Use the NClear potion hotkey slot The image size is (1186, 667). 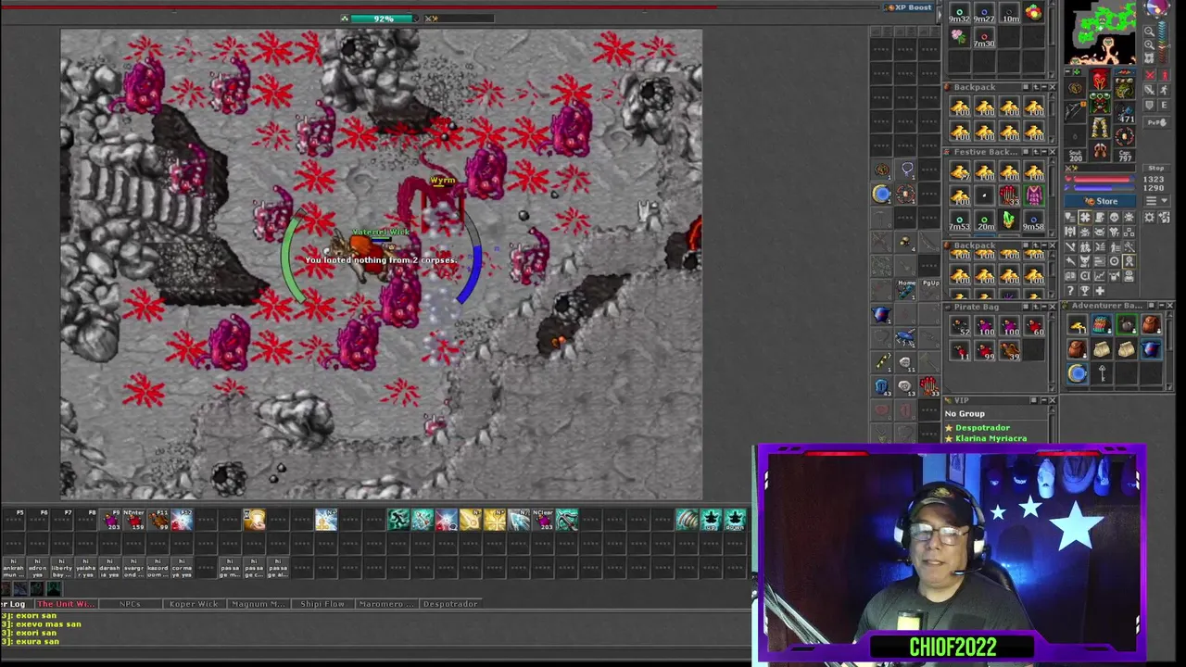pos(543,520)
